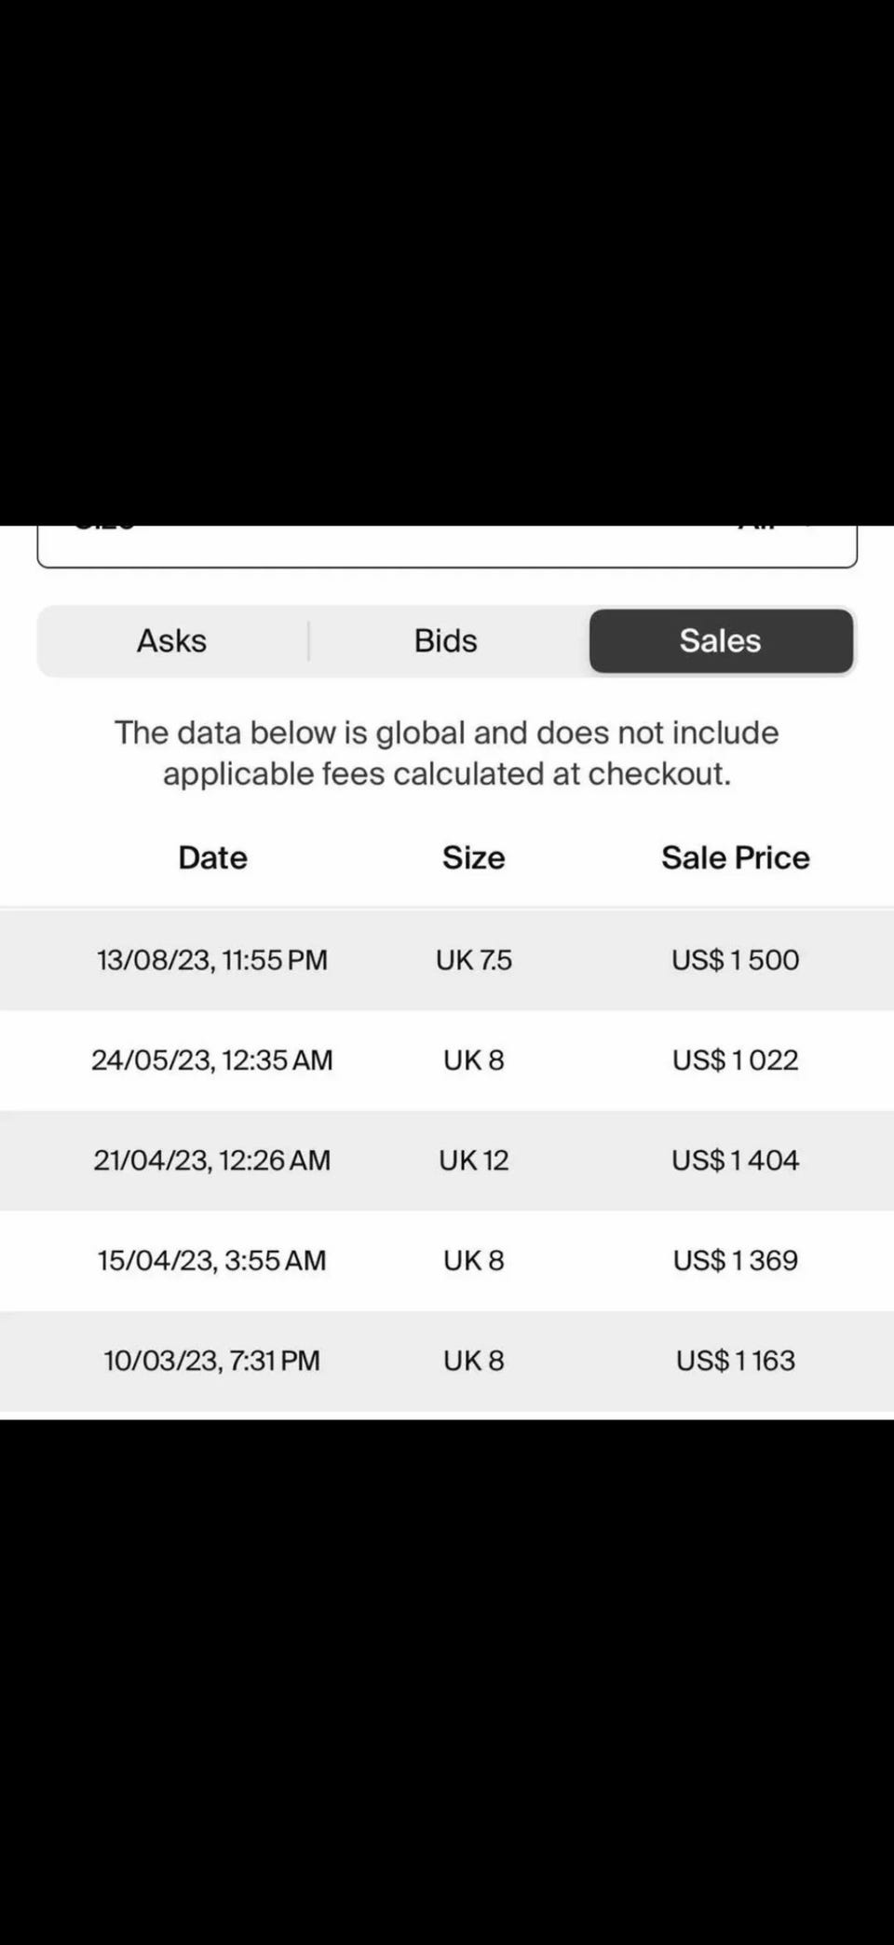Image resolution: width=894 pixels, height=1945 pixels.
Task: Tap the US$ 1 163 sale price
Action: (x=736, y=1361)
